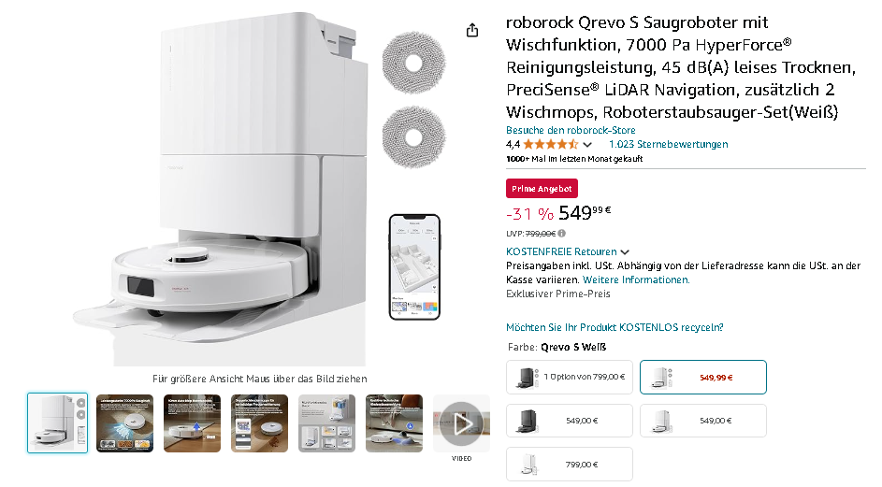Open the star rating breakdown chevron
This screenshot has height=487, width=882.
(x=587, y=145)
